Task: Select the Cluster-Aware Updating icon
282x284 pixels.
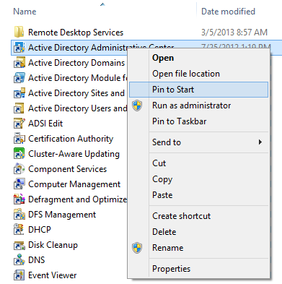Action: 19,154
